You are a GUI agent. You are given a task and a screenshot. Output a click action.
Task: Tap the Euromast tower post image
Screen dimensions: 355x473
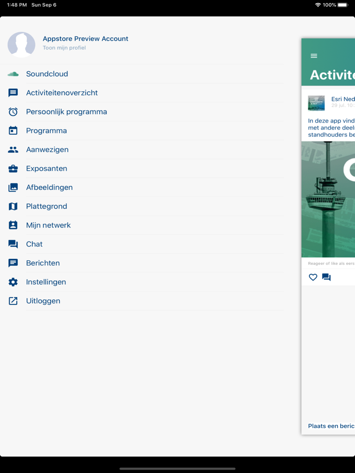[329, 199]
